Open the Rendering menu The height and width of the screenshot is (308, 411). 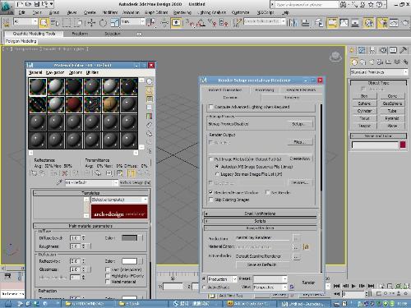tap(182, 12)
